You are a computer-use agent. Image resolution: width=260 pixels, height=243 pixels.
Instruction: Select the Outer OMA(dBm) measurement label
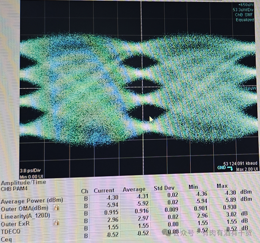point(25,209)
